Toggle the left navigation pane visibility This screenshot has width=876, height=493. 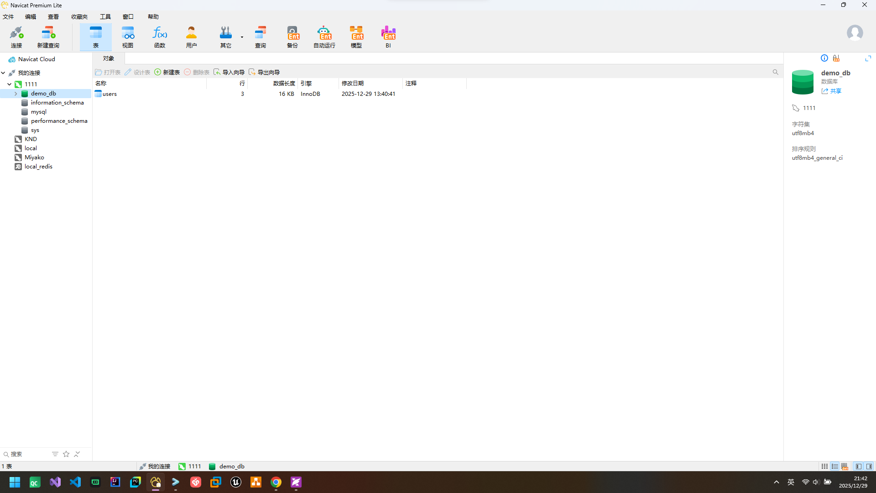[859, 467]
